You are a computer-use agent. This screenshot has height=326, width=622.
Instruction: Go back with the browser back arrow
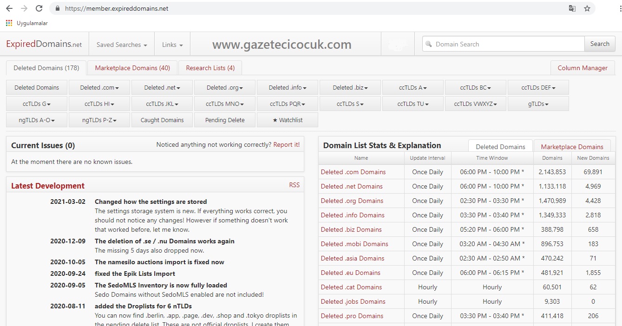[9, 8]
